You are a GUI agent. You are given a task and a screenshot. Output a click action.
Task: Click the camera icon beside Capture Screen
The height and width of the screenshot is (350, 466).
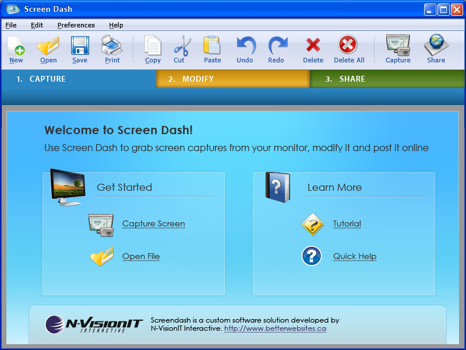tap(101, 225)
